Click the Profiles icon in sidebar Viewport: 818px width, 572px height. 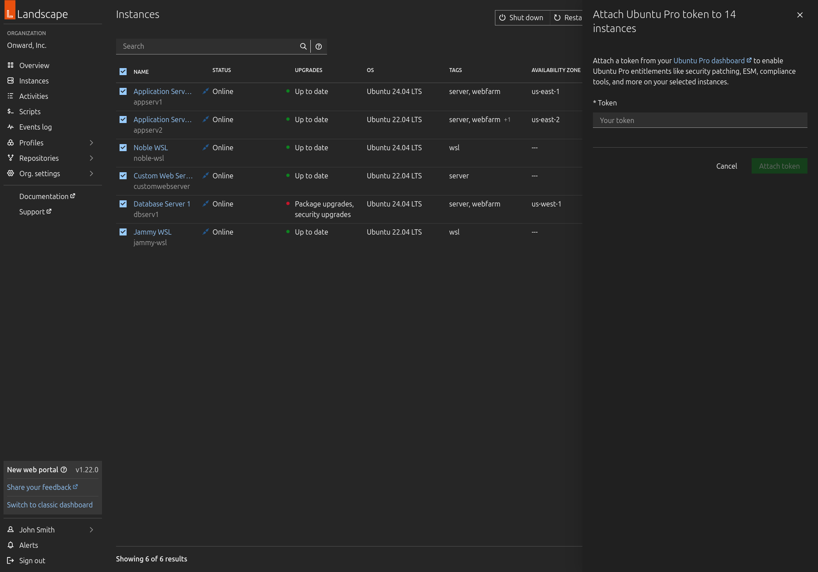pyautogui.click(x=11, y=143)
